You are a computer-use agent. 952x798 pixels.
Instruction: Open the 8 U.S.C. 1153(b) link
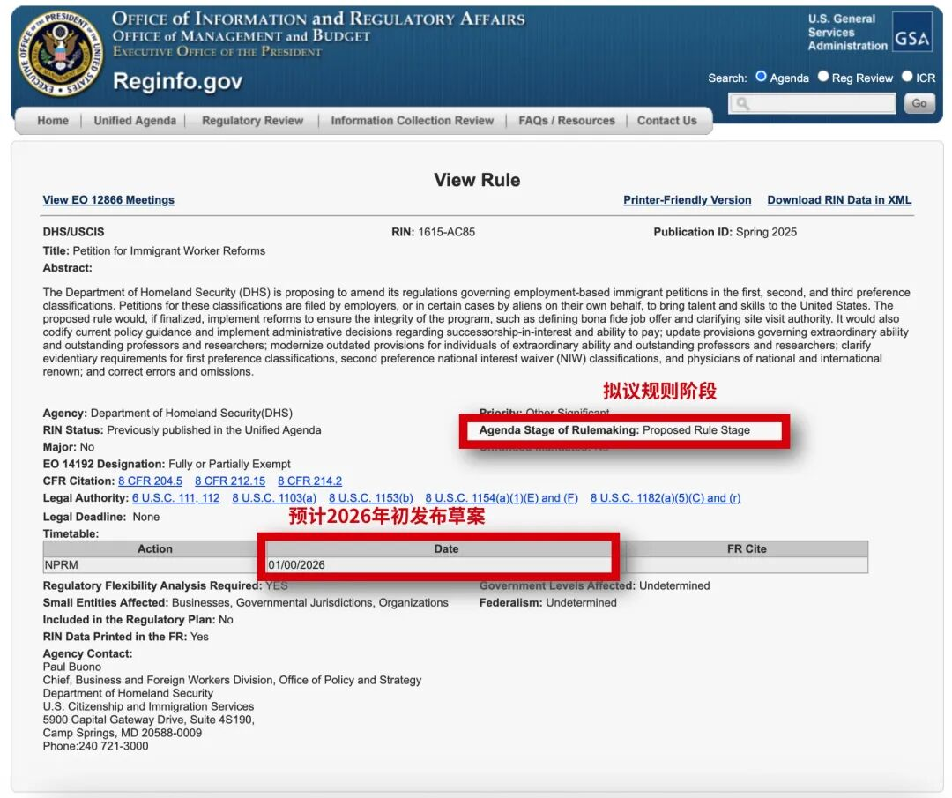(370, 498)
